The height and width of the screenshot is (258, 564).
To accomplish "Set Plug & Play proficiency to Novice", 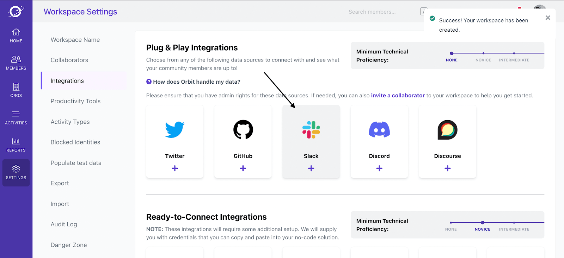I will [x=483, y=53].
